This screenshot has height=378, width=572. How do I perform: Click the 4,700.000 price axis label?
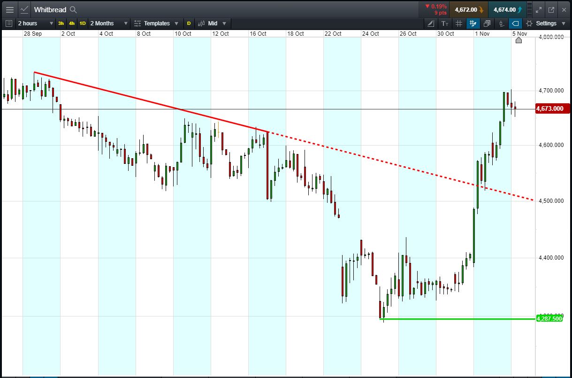tap(550, 90)
